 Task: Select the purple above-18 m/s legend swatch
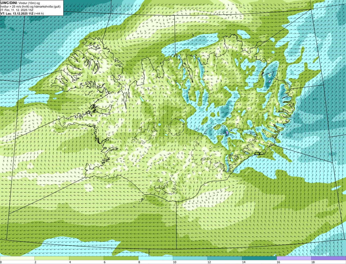(x=329, y=258)
